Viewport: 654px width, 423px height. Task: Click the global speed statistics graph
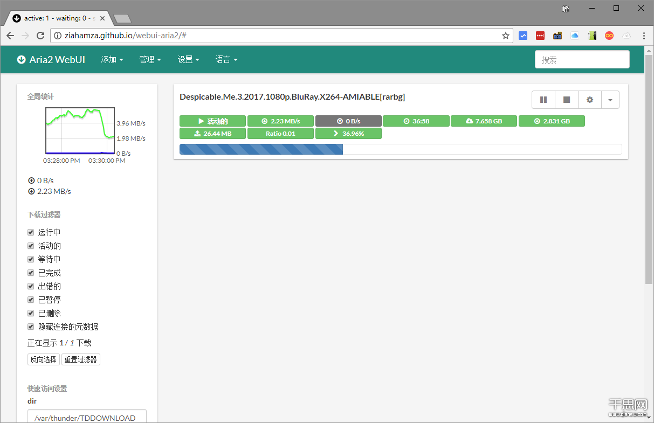[x=80, y=131]
